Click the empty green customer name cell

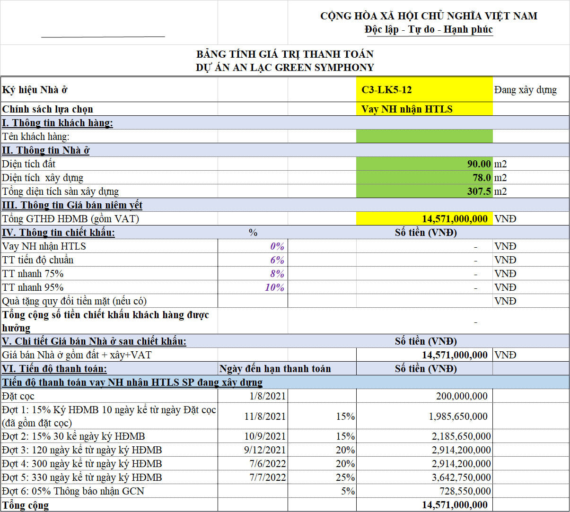(424, 137)
